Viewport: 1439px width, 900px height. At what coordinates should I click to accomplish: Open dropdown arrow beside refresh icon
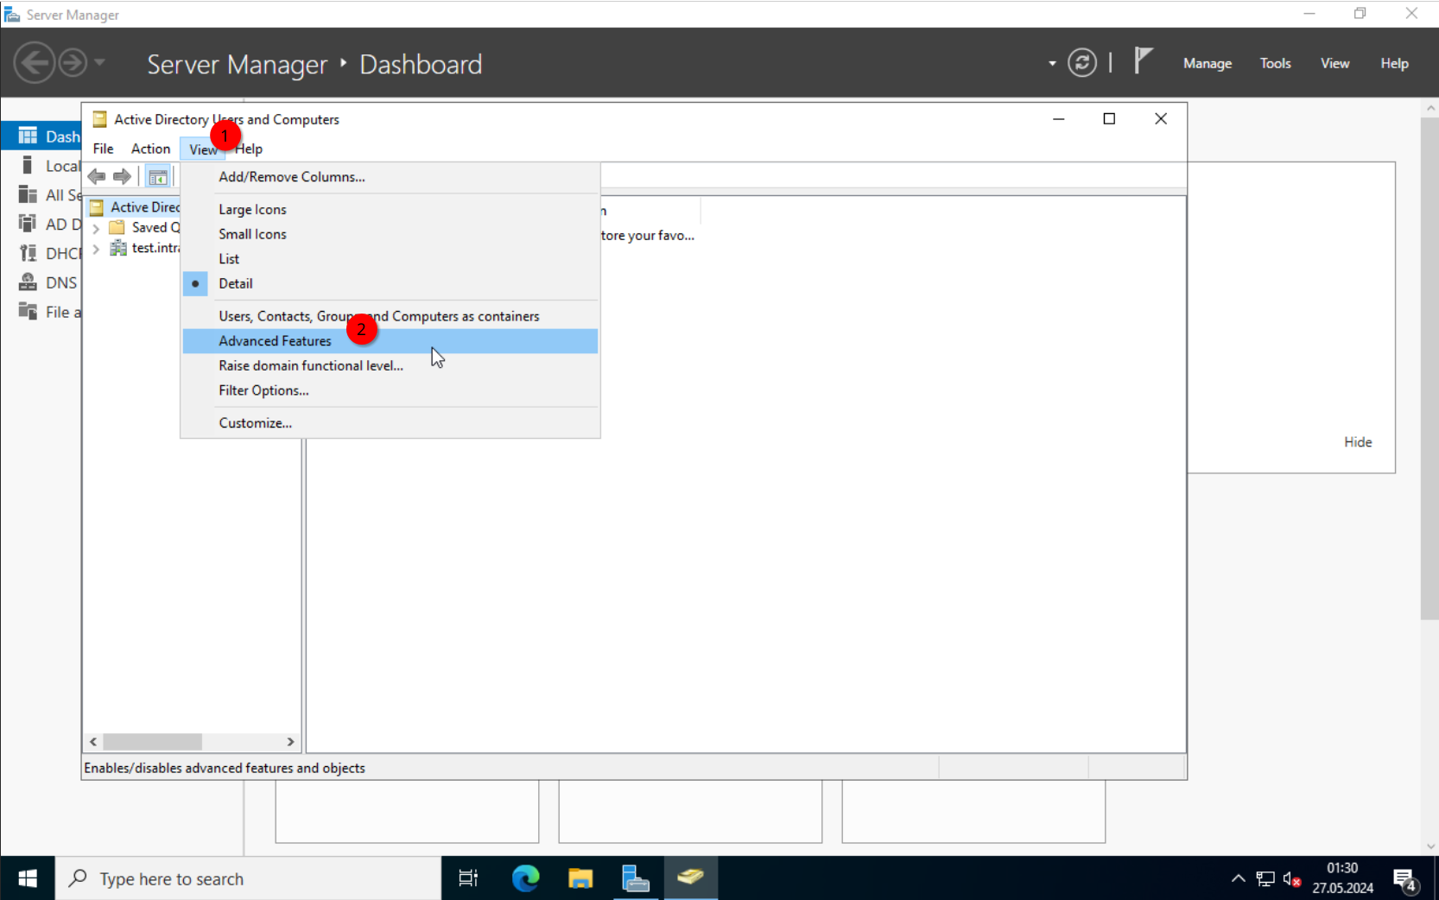1052,63
